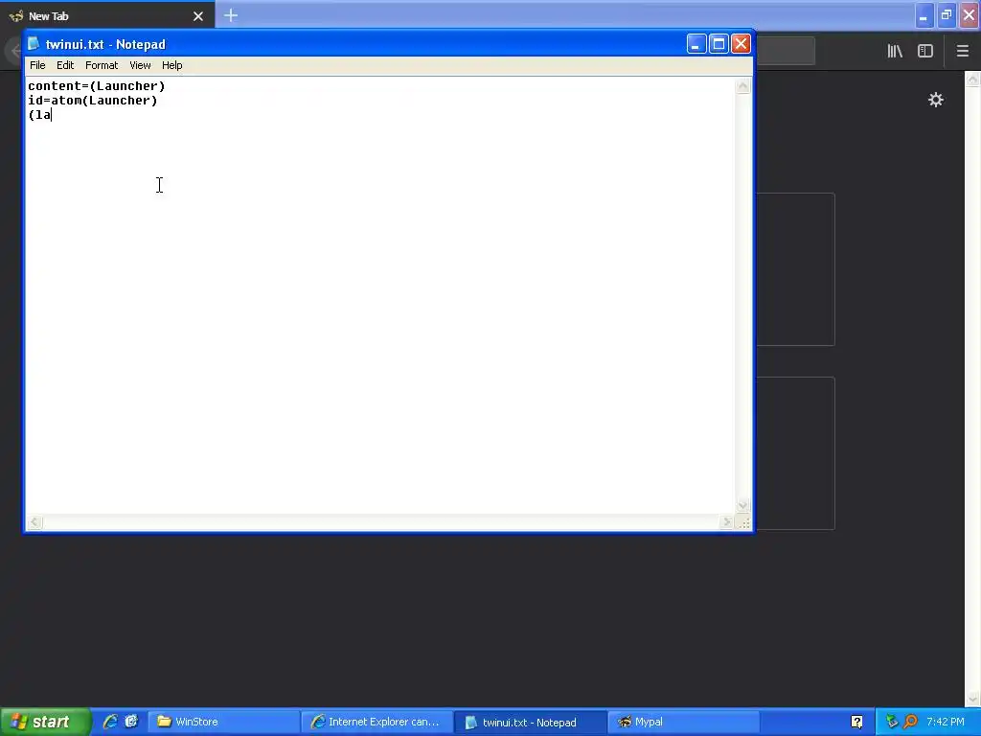Launch Internet Explorer from Quick Launch
This screenshot has height=736, width=981.
[x=110, y=722]
